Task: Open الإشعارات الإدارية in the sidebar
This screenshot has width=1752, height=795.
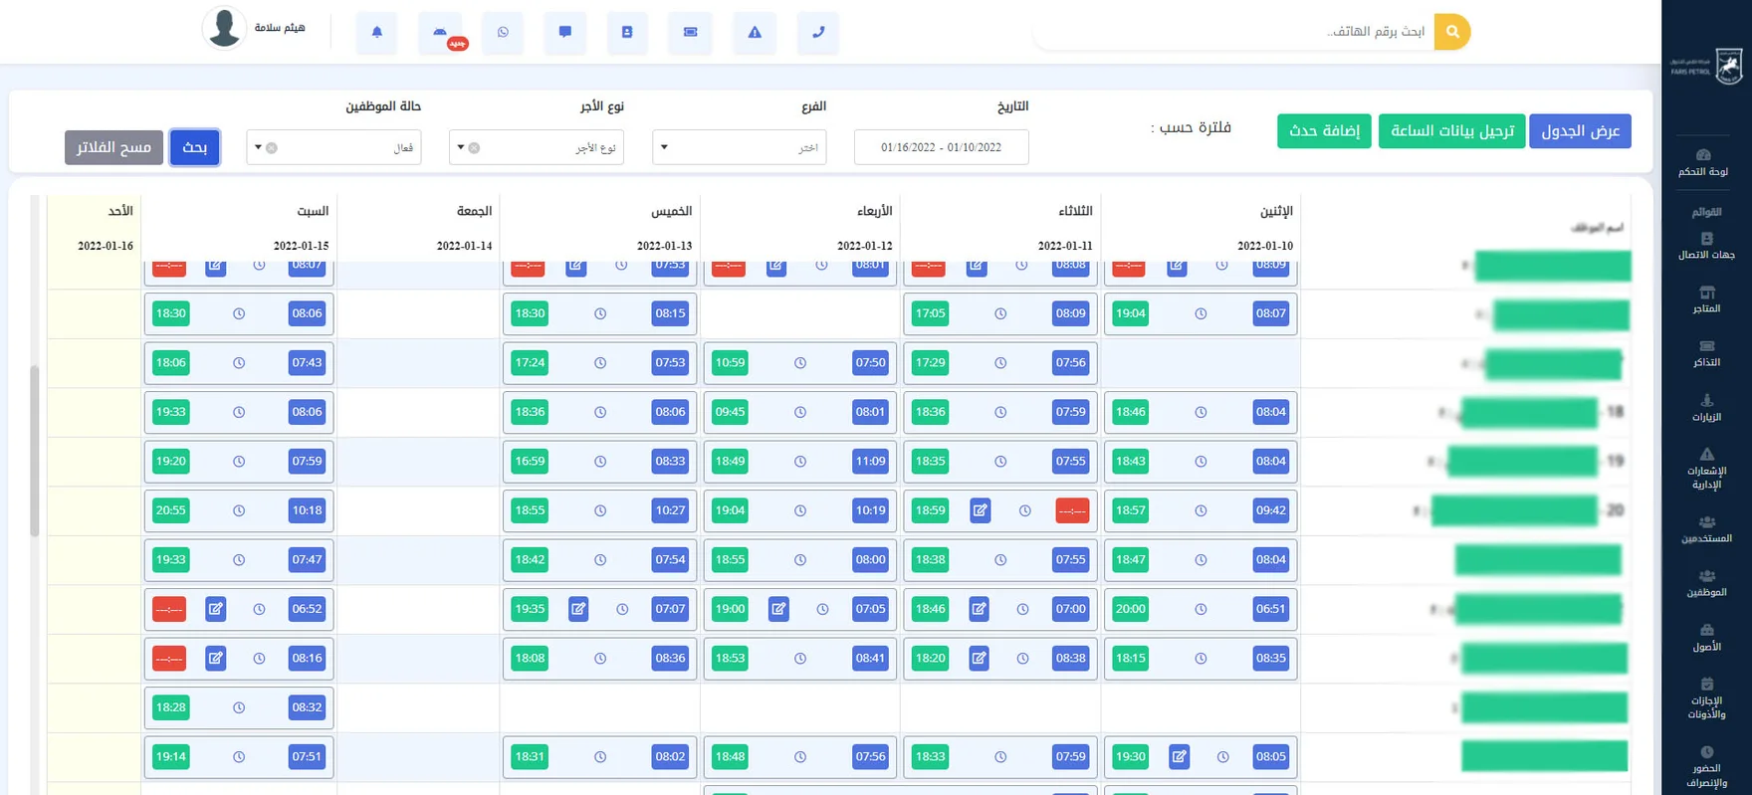Action: (x=1706, y=470)
